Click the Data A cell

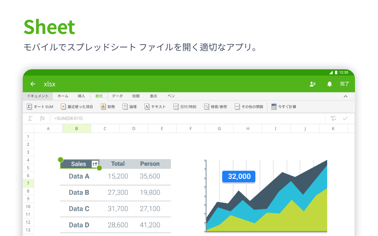pyautogui.click(x=79, y=176)
